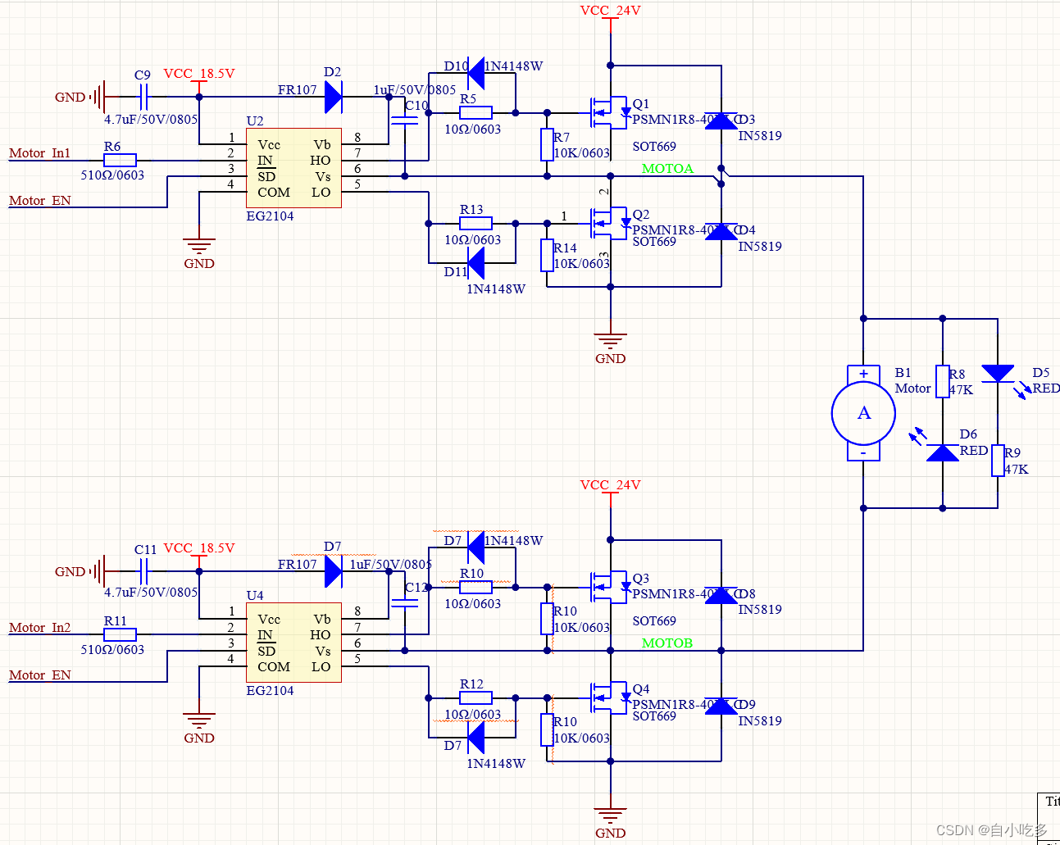Click the R7 pull-down resistor symbol

point(547,144)
